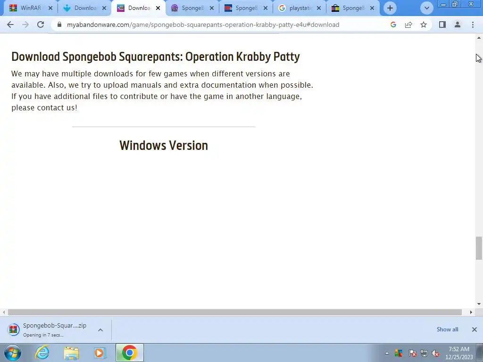483x362 pixels.
Task: Show all downloads
Action: coord(447,329)
